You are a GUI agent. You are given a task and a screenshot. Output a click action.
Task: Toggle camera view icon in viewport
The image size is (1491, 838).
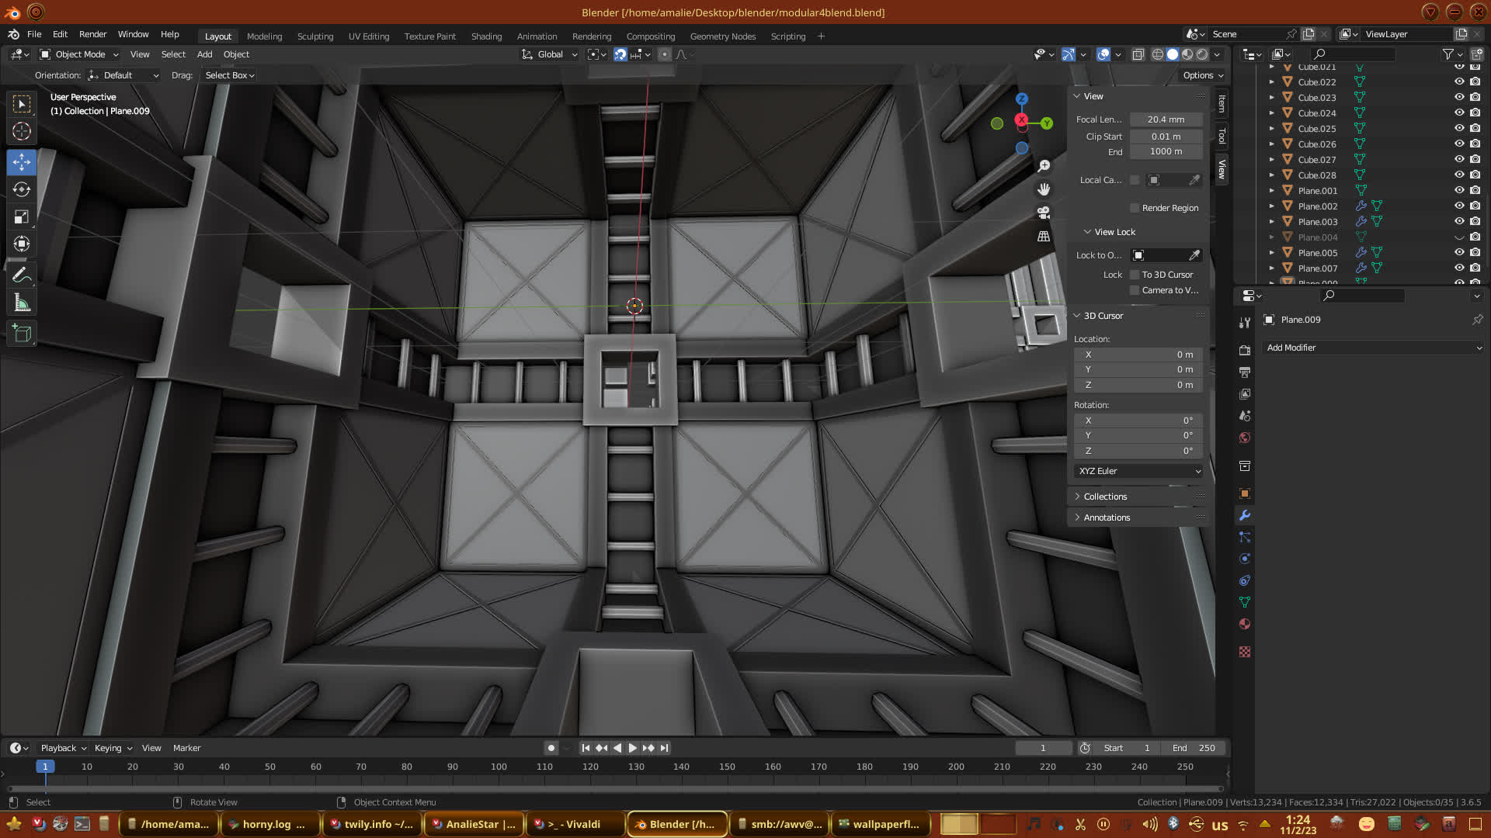[x=1044, y=213]
